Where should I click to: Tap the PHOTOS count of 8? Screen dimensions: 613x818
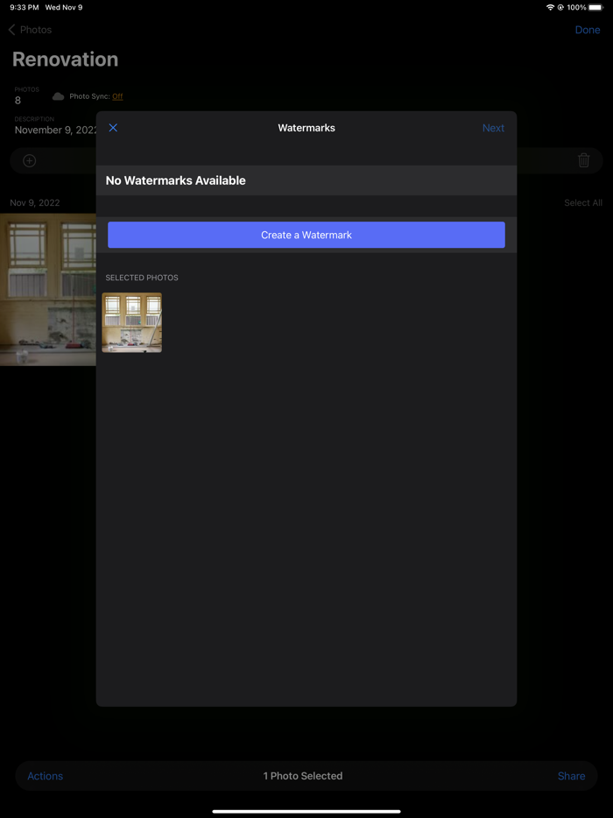18,100
